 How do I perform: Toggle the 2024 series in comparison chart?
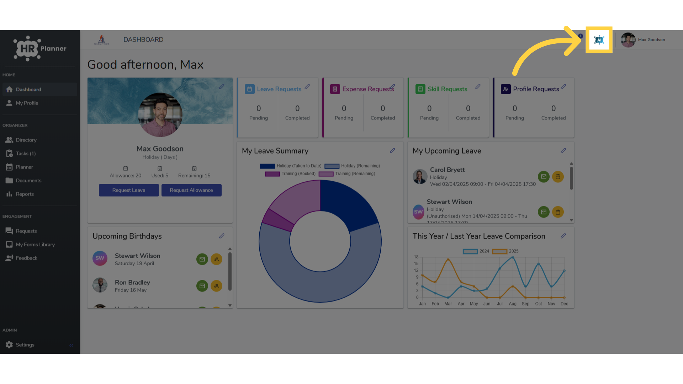click(476, 251)
